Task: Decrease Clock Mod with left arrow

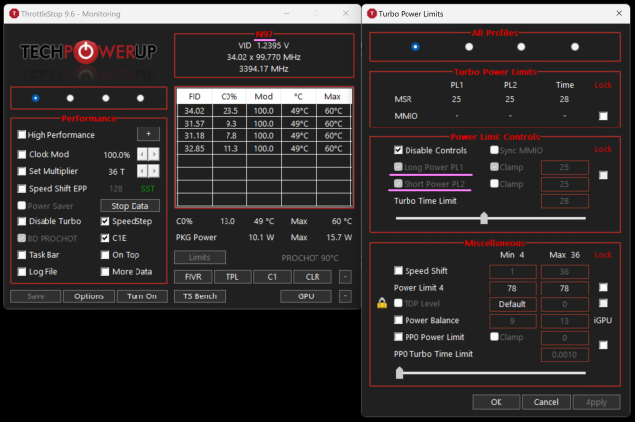Action: pos(142,154)
